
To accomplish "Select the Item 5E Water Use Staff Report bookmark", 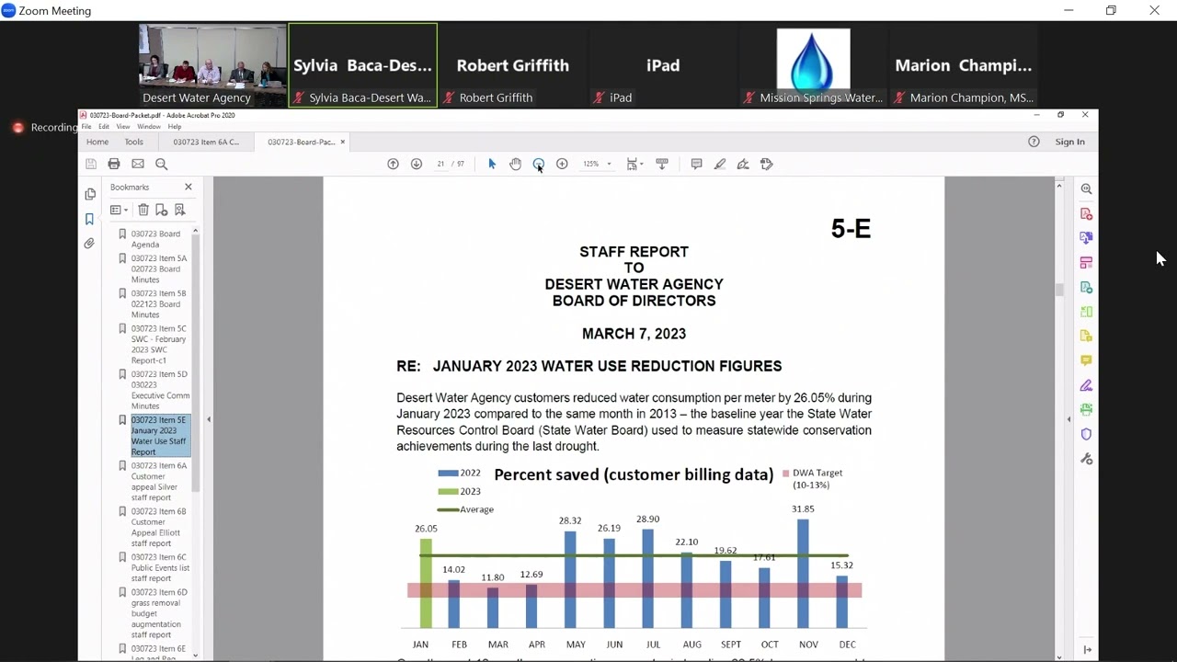I will coord(159,436).
